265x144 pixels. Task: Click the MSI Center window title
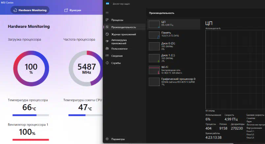tap(7, 3)
